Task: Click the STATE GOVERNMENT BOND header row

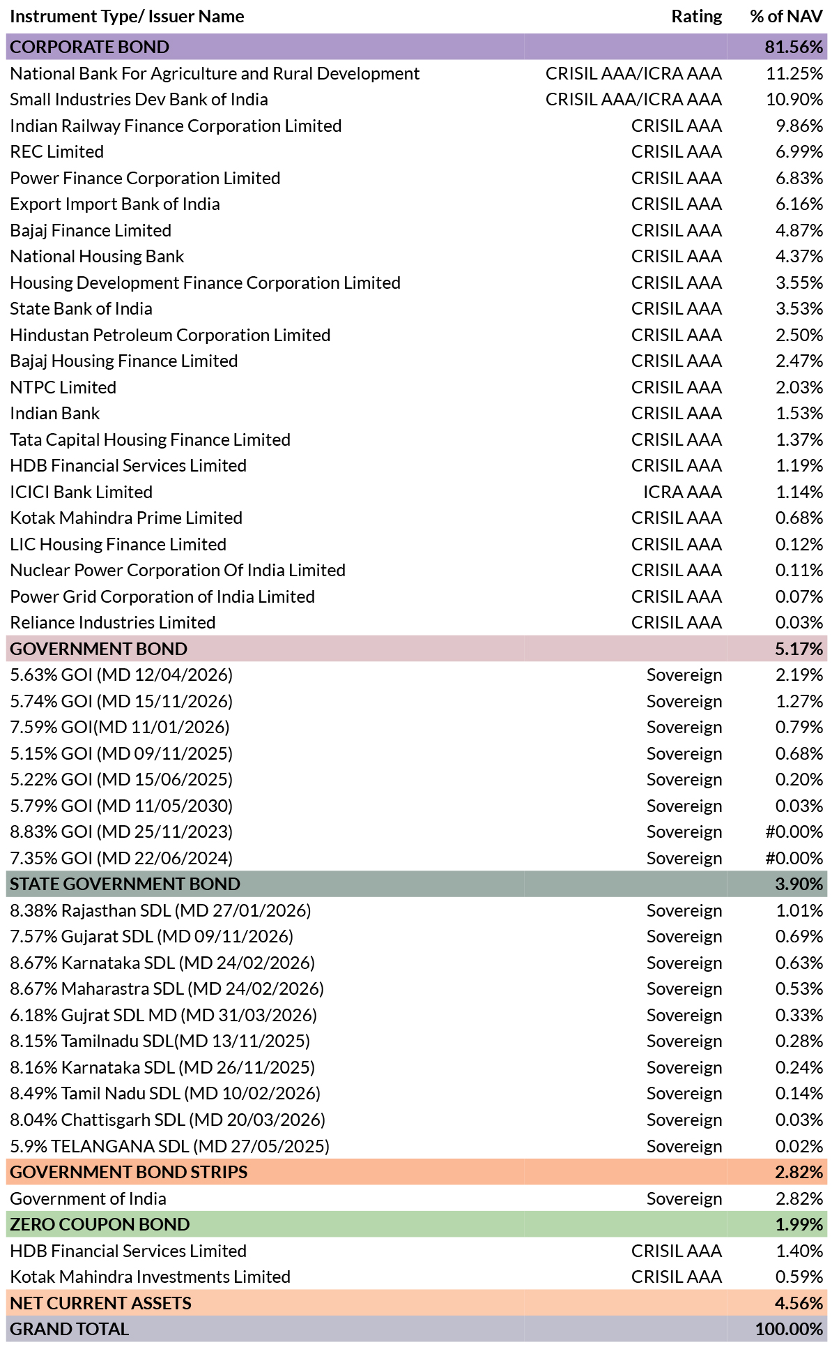Action: 416,884
